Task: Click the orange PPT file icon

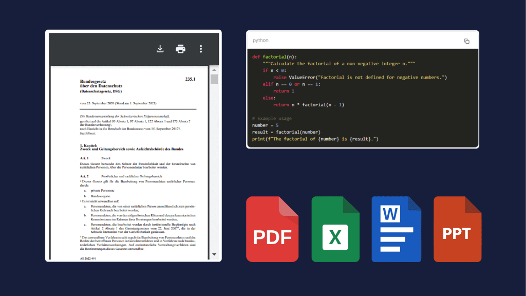Action: click(x=458, y=229)
